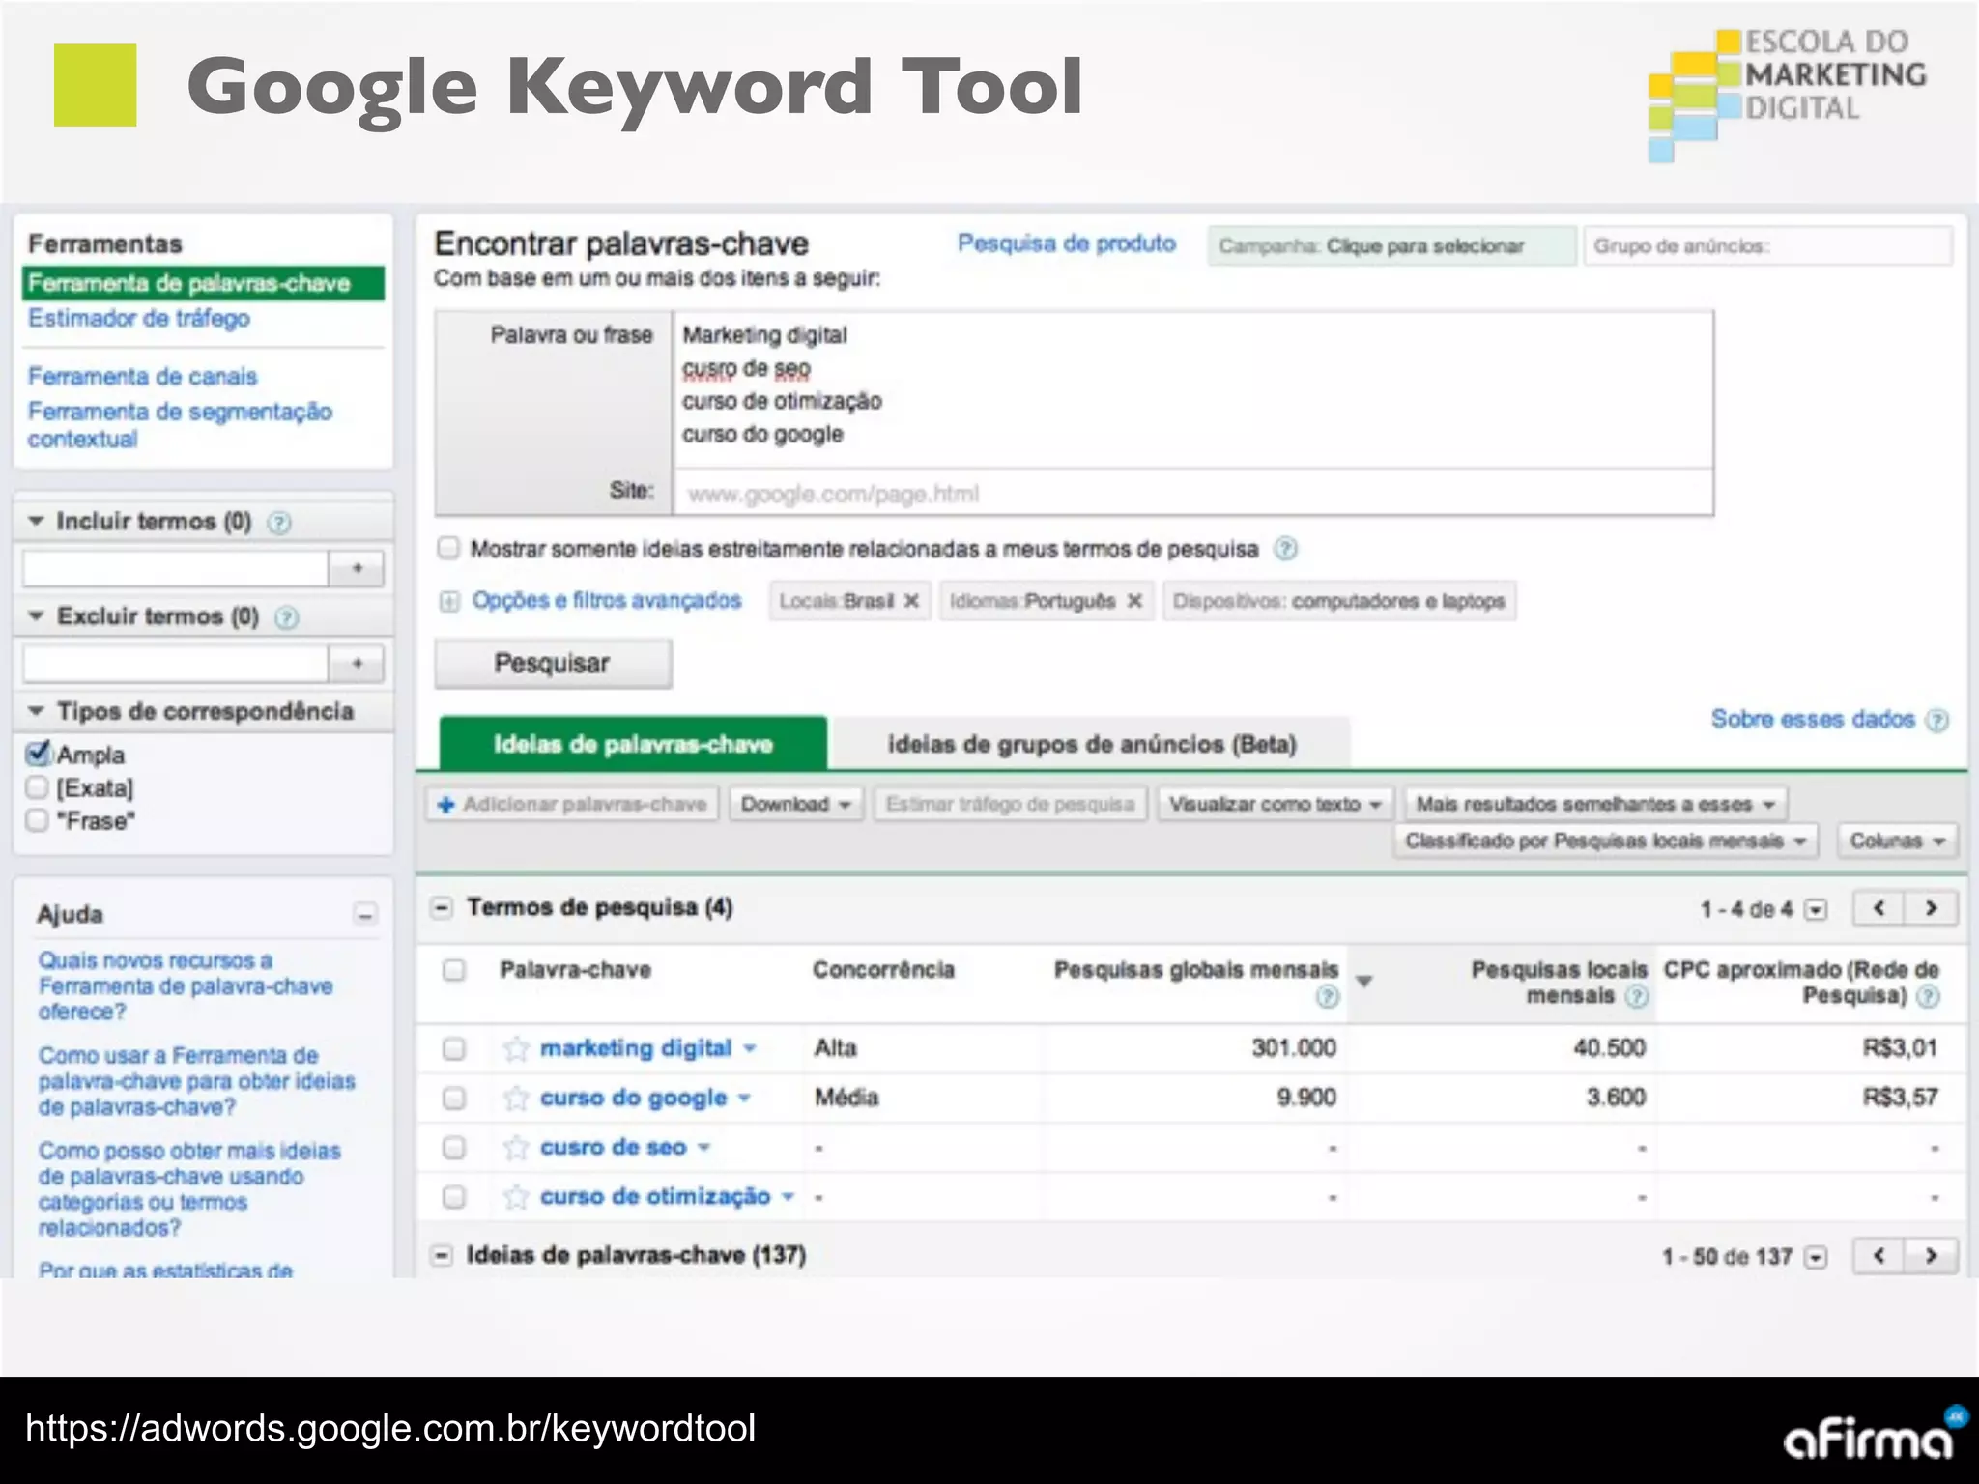Select the marketing digital row checkbox
Screen dimensions: 1979x1484
[453, 1048]
